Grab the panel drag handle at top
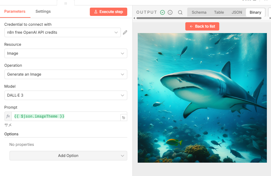Image resolution: width=271 pixels, height=176 pixels. point(66,3)
